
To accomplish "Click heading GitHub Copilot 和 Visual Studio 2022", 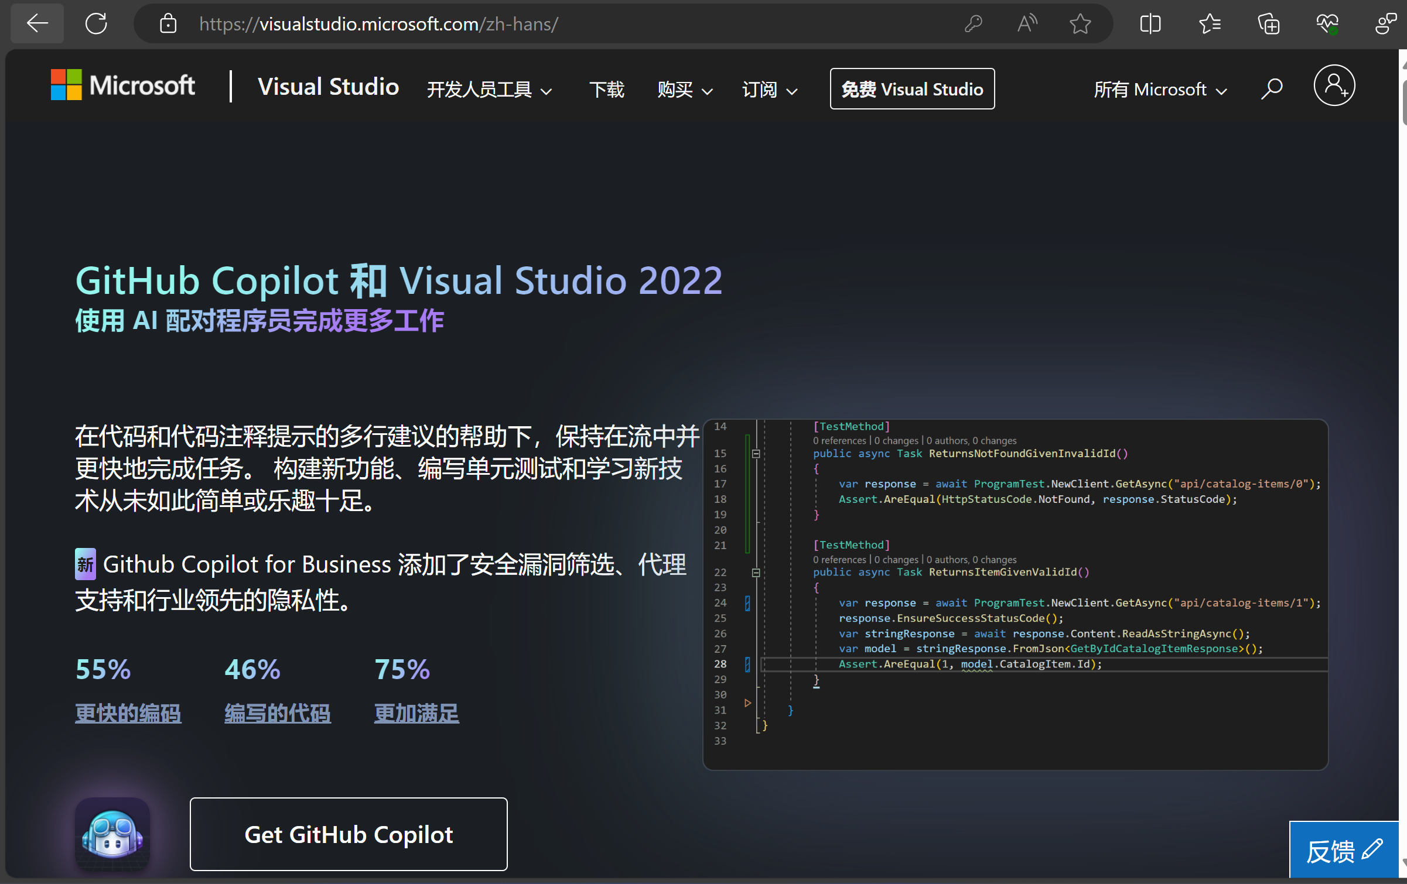I will 399,280.
